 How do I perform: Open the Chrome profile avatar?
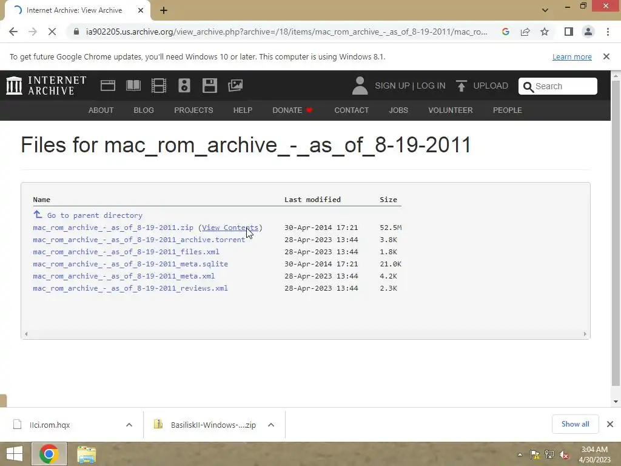[x=588, y=32]
